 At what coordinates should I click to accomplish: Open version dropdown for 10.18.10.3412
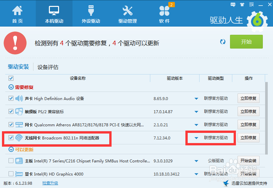[196, 174]
